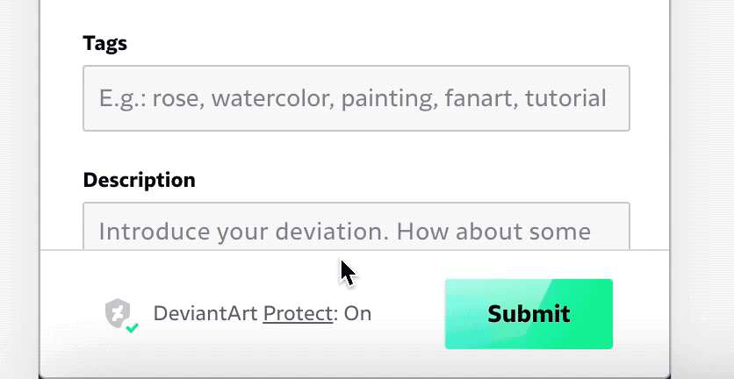Click the "DeviantArt" text in the footer
The image size is (734, 379).
click(x=205, y=313)
